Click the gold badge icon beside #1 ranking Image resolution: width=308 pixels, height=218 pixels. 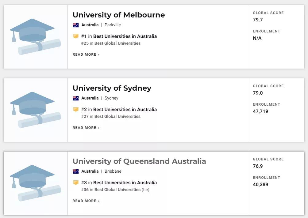76,36
